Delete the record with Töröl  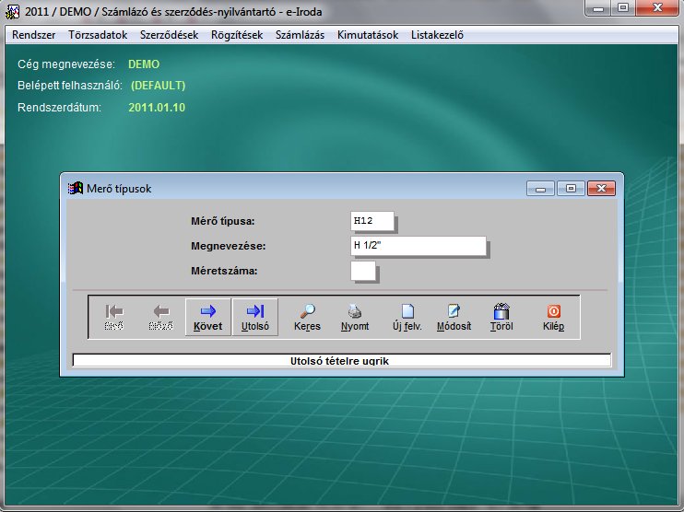[x=501, y=317]
